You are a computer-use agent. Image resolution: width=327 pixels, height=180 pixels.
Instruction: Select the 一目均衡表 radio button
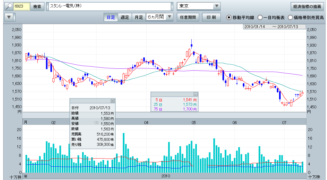tap(260, 17)
